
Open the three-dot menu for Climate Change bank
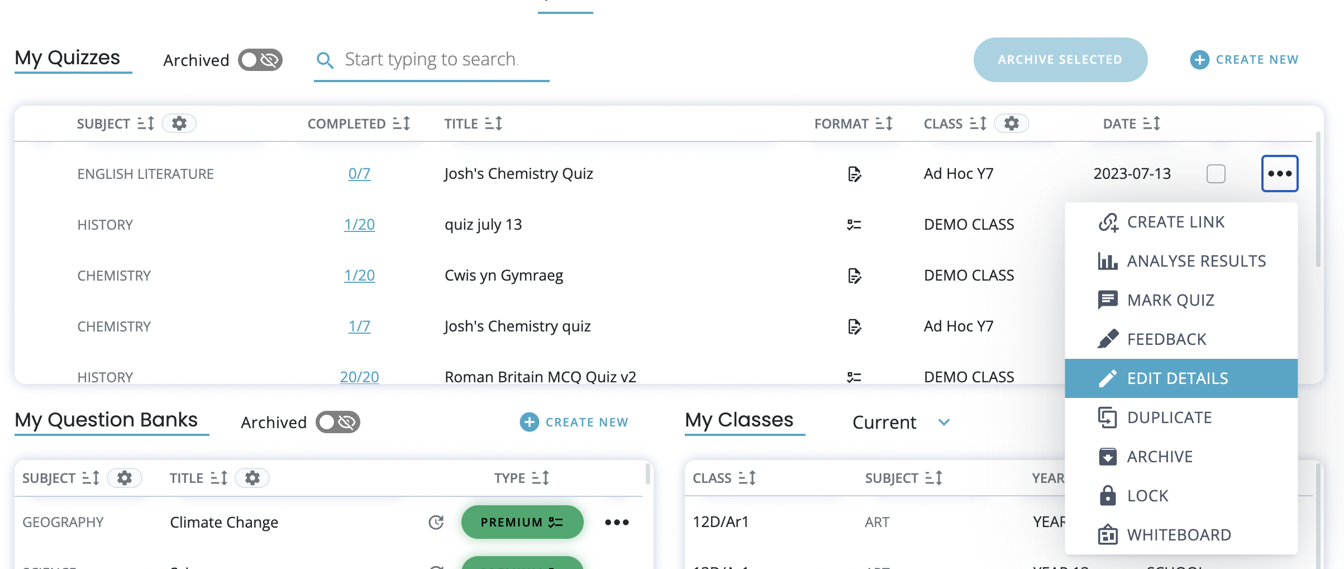(x=617, y=522)
